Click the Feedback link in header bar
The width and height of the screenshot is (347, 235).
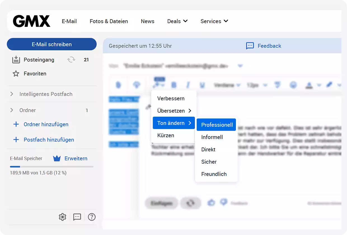(x=269, y=46)
